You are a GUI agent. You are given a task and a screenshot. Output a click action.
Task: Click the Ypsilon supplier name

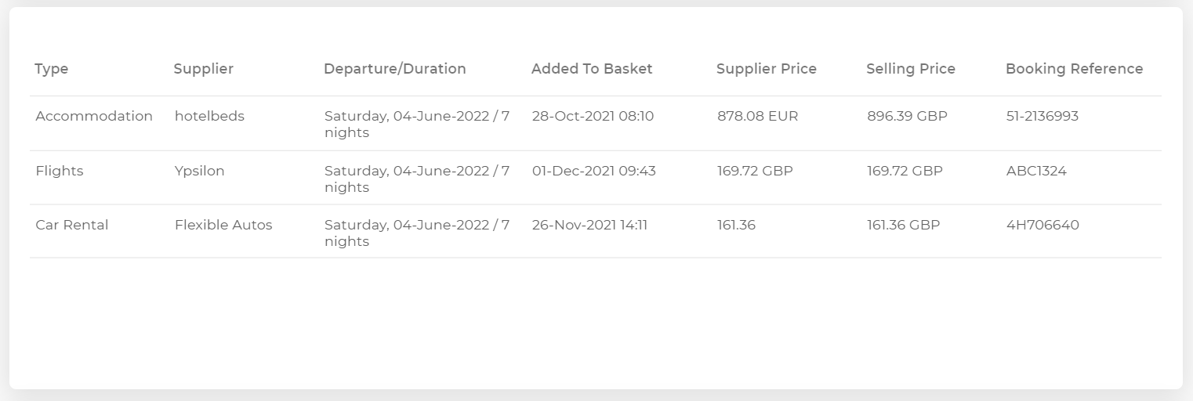[199, 171]
